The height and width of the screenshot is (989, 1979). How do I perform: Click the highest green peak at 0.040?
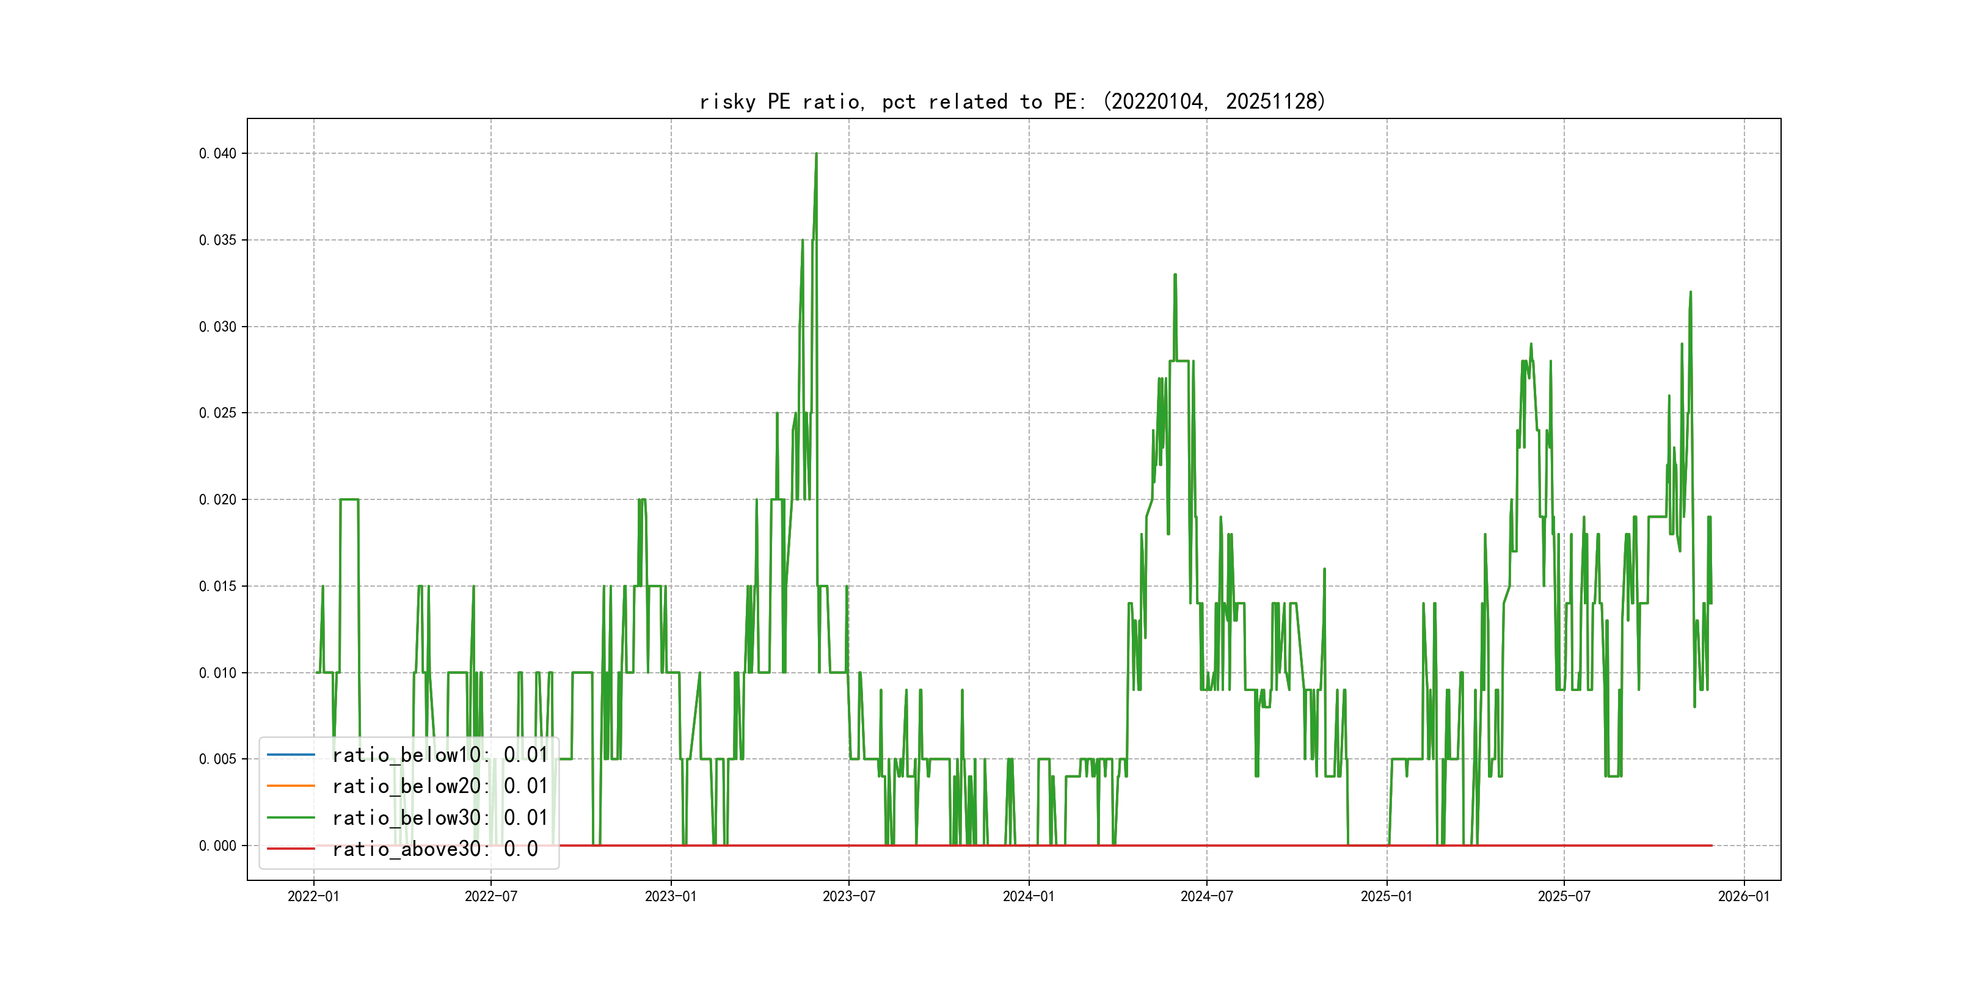point(816,154)
